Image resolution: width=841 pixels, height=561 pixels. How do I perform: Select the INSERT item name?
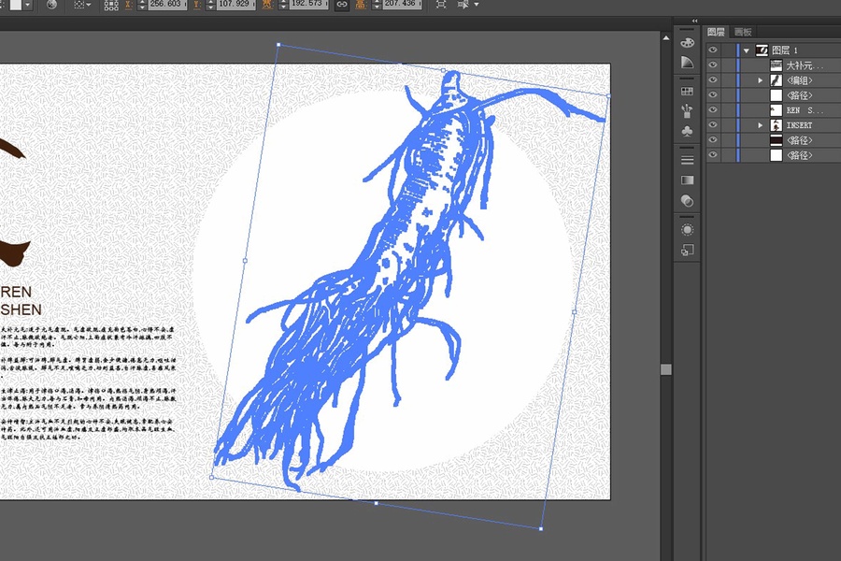tap(799, 125)
